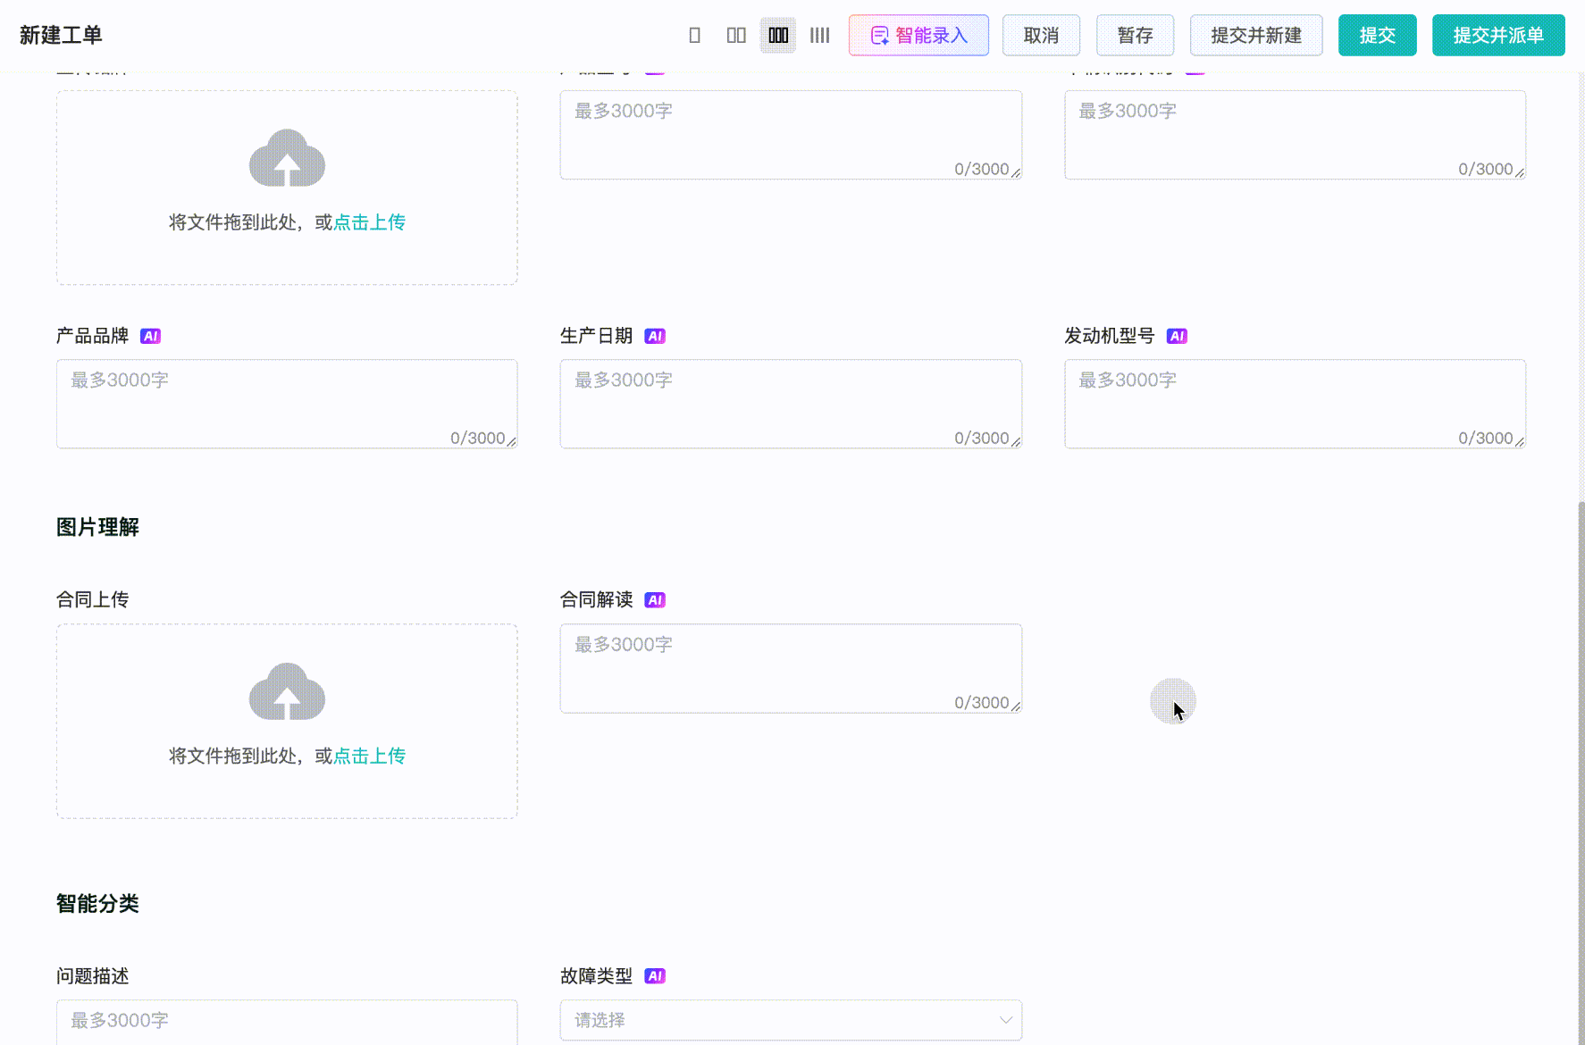1585x1045 pixels.
Task: Open 智能录入 smart entry
Action: pos(918,36)
